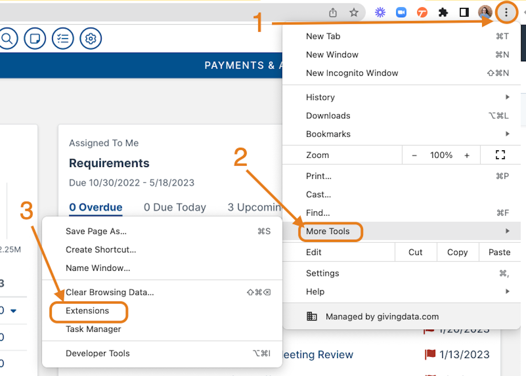
Task: Click the Payments navigation bar item
Action: pos(243,65)
